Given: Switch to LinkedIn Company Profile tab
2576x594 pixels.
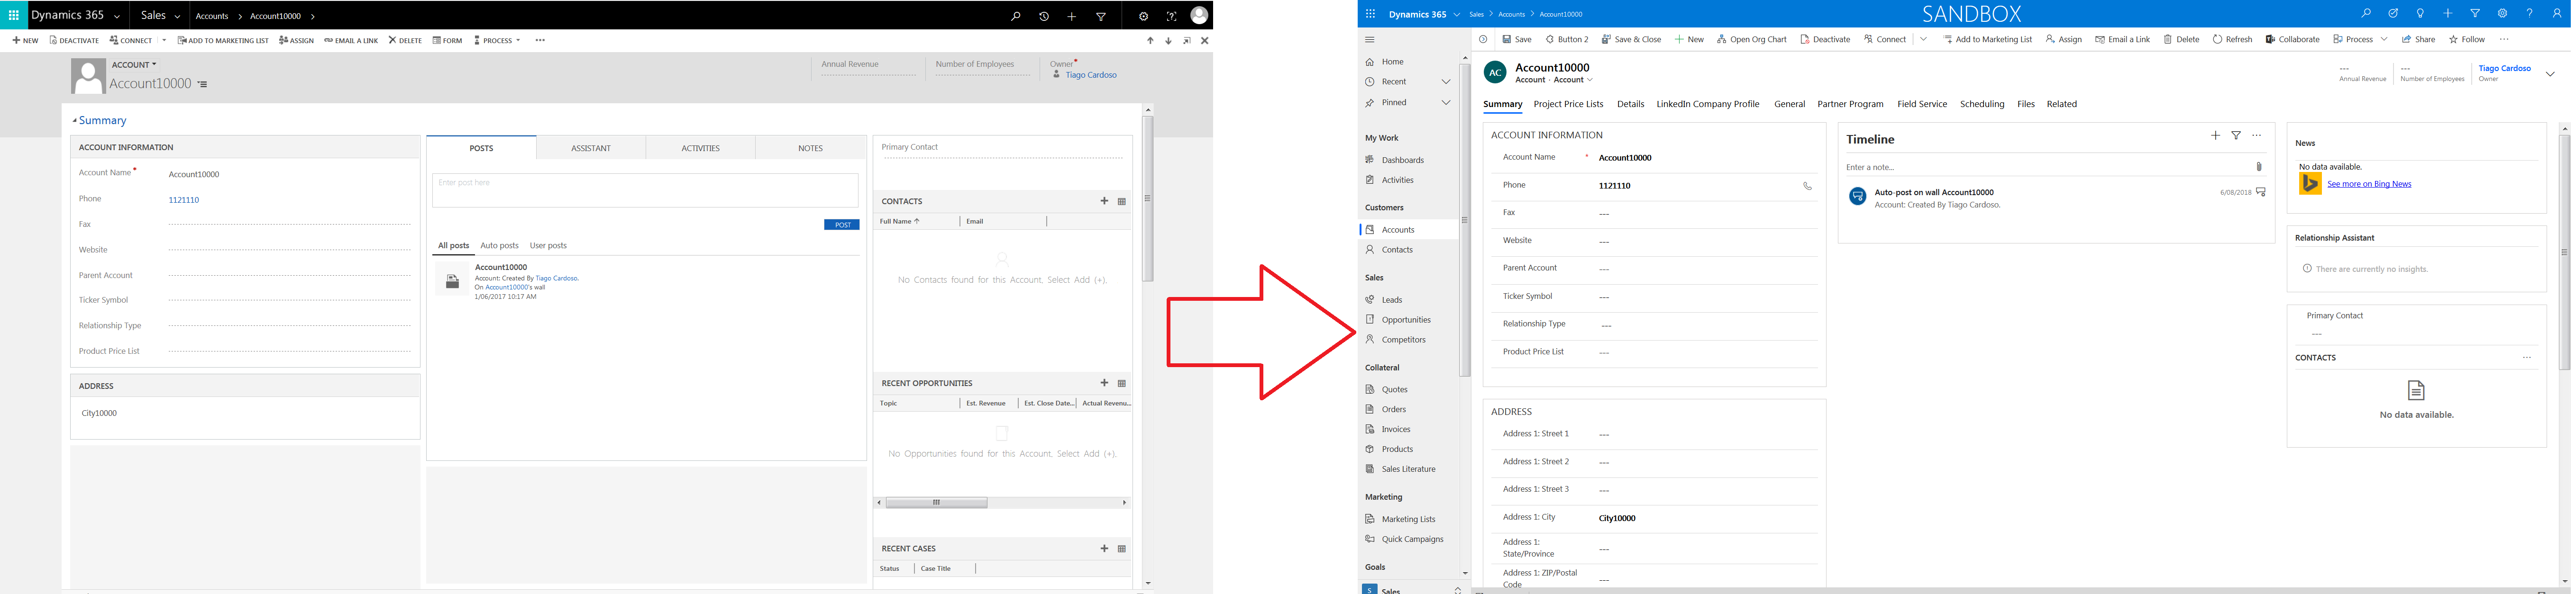Looking at the screenshot, I should coord(1707,104).
